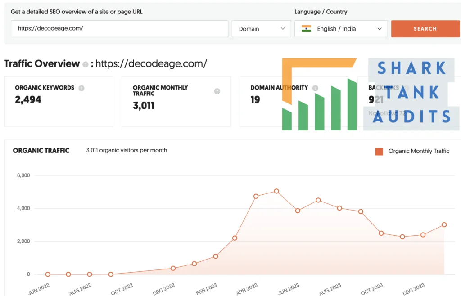Click the https://decodeage.com/ heading URL
The width and height of the screenshot is (461, 296).
(x=151, y=63)
